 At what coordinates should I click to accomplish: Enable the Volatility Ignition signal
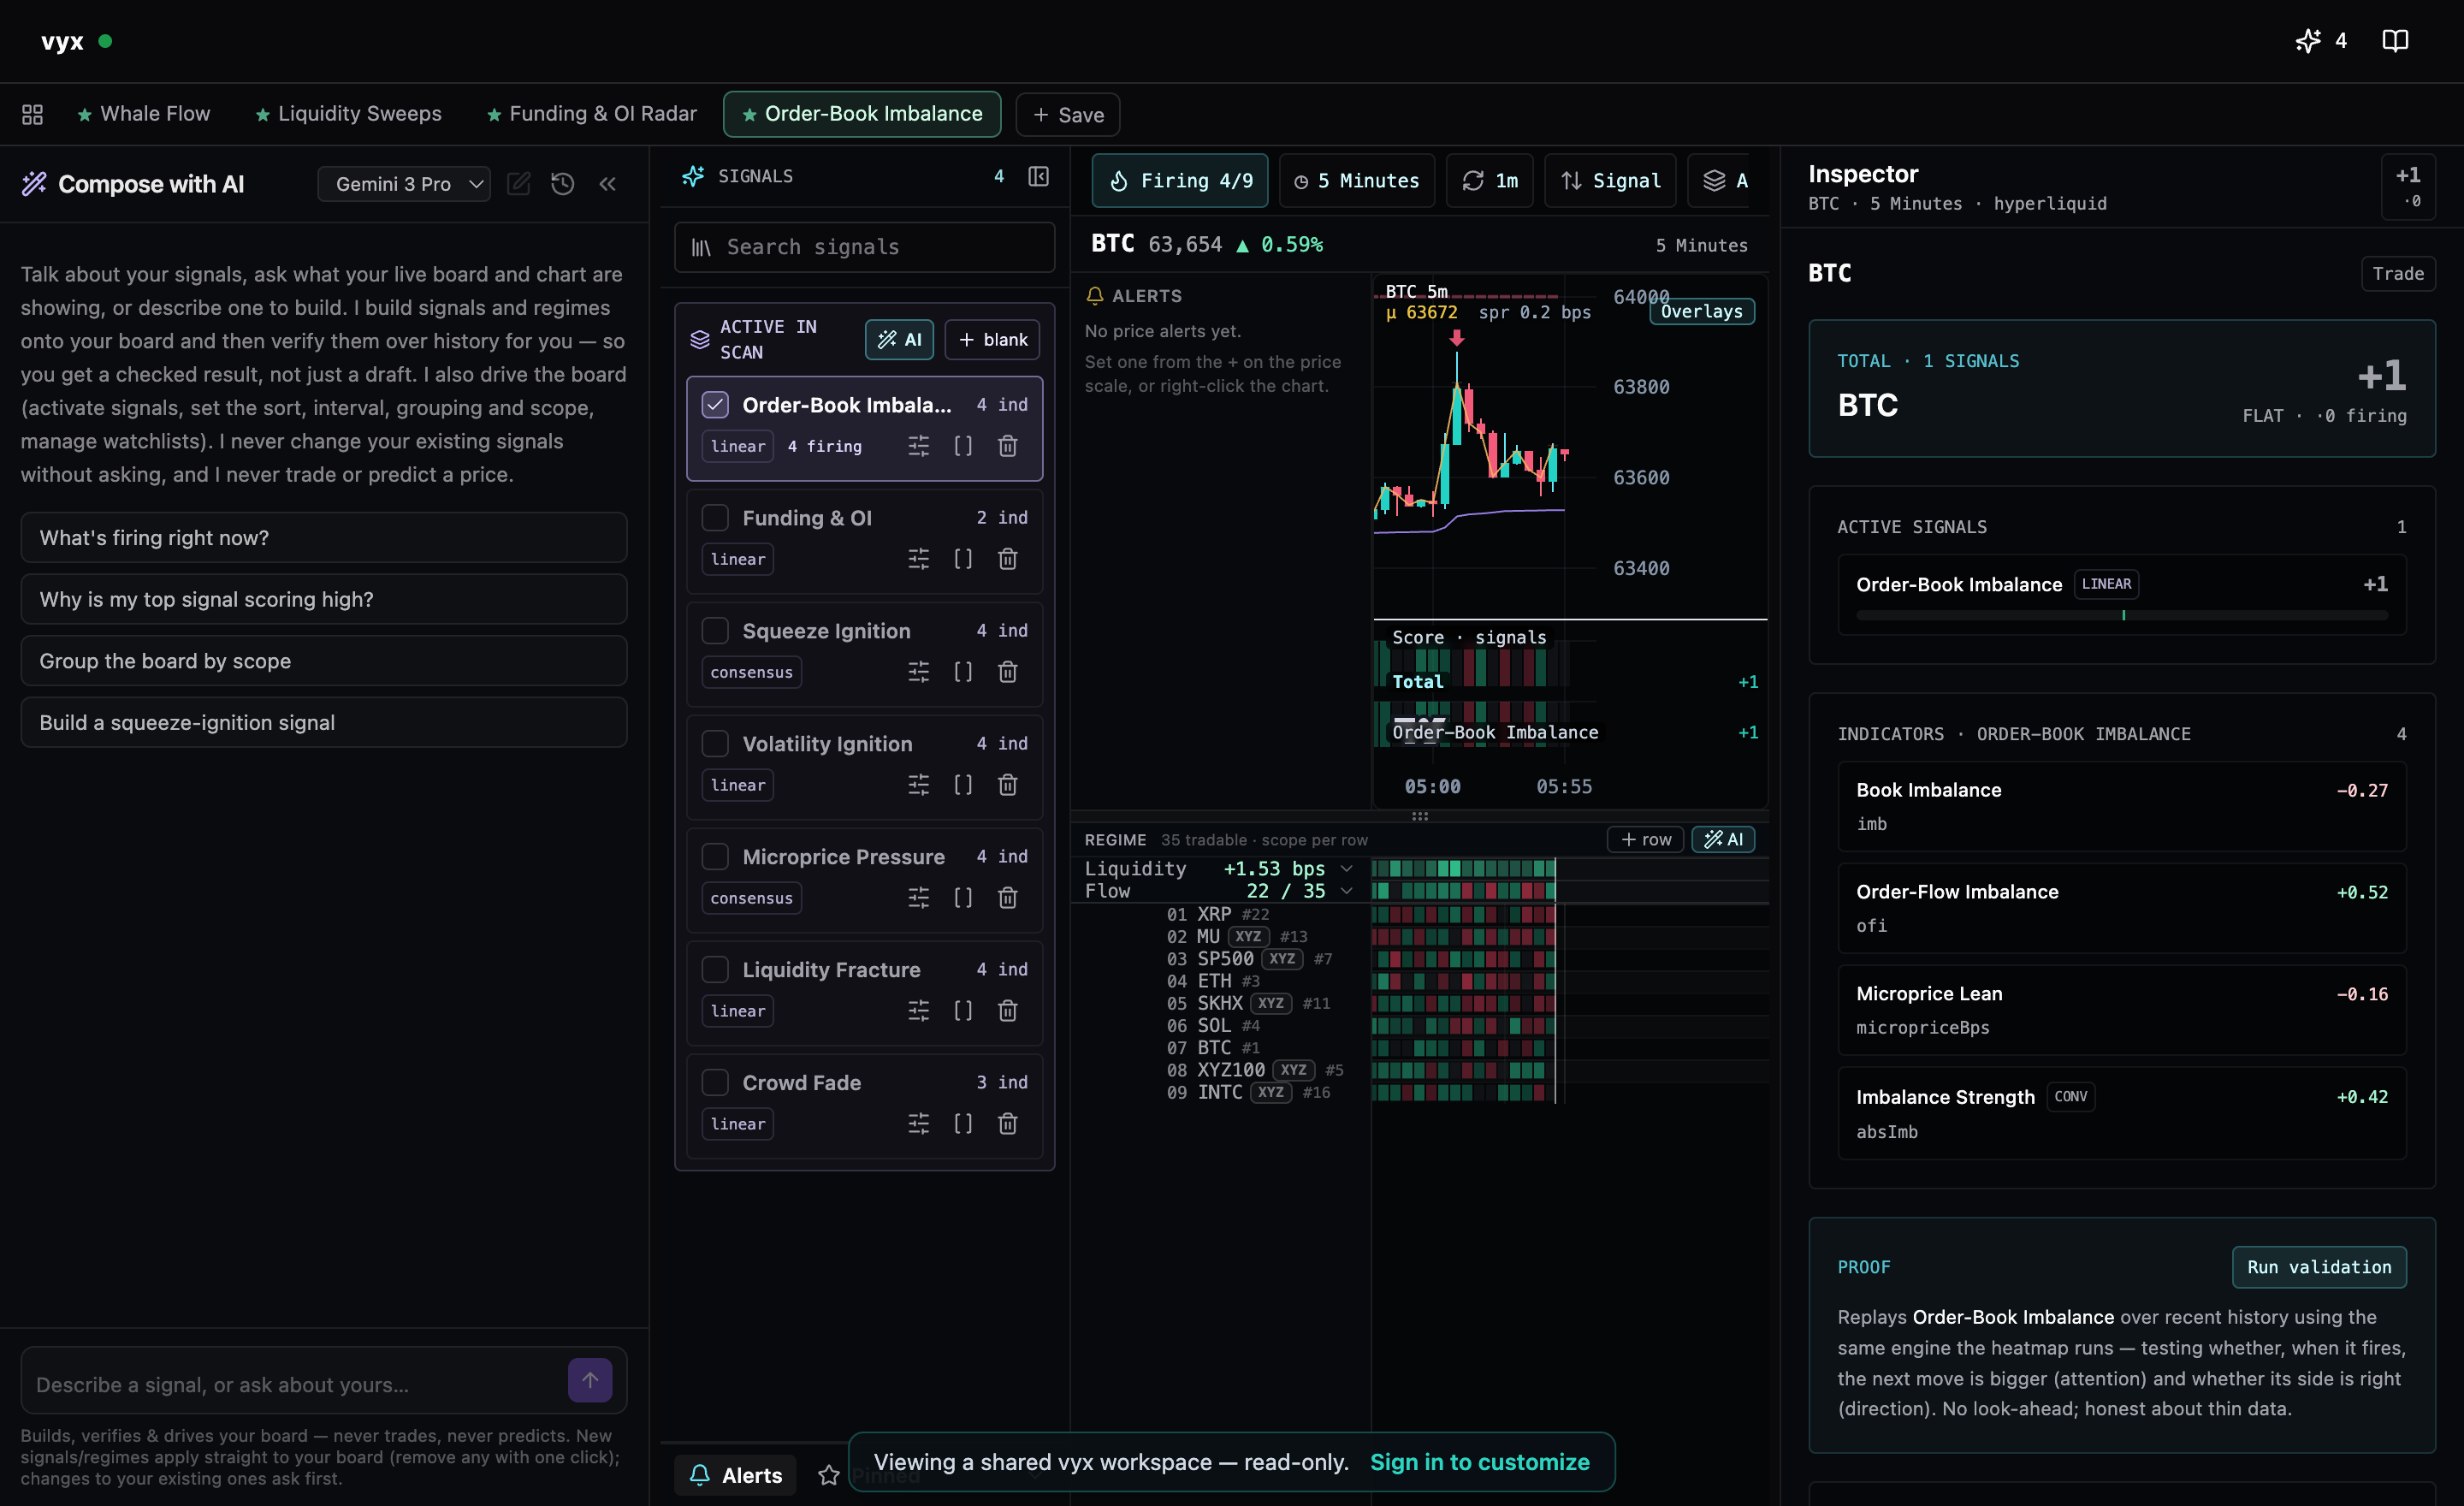[x=715, y=744]
